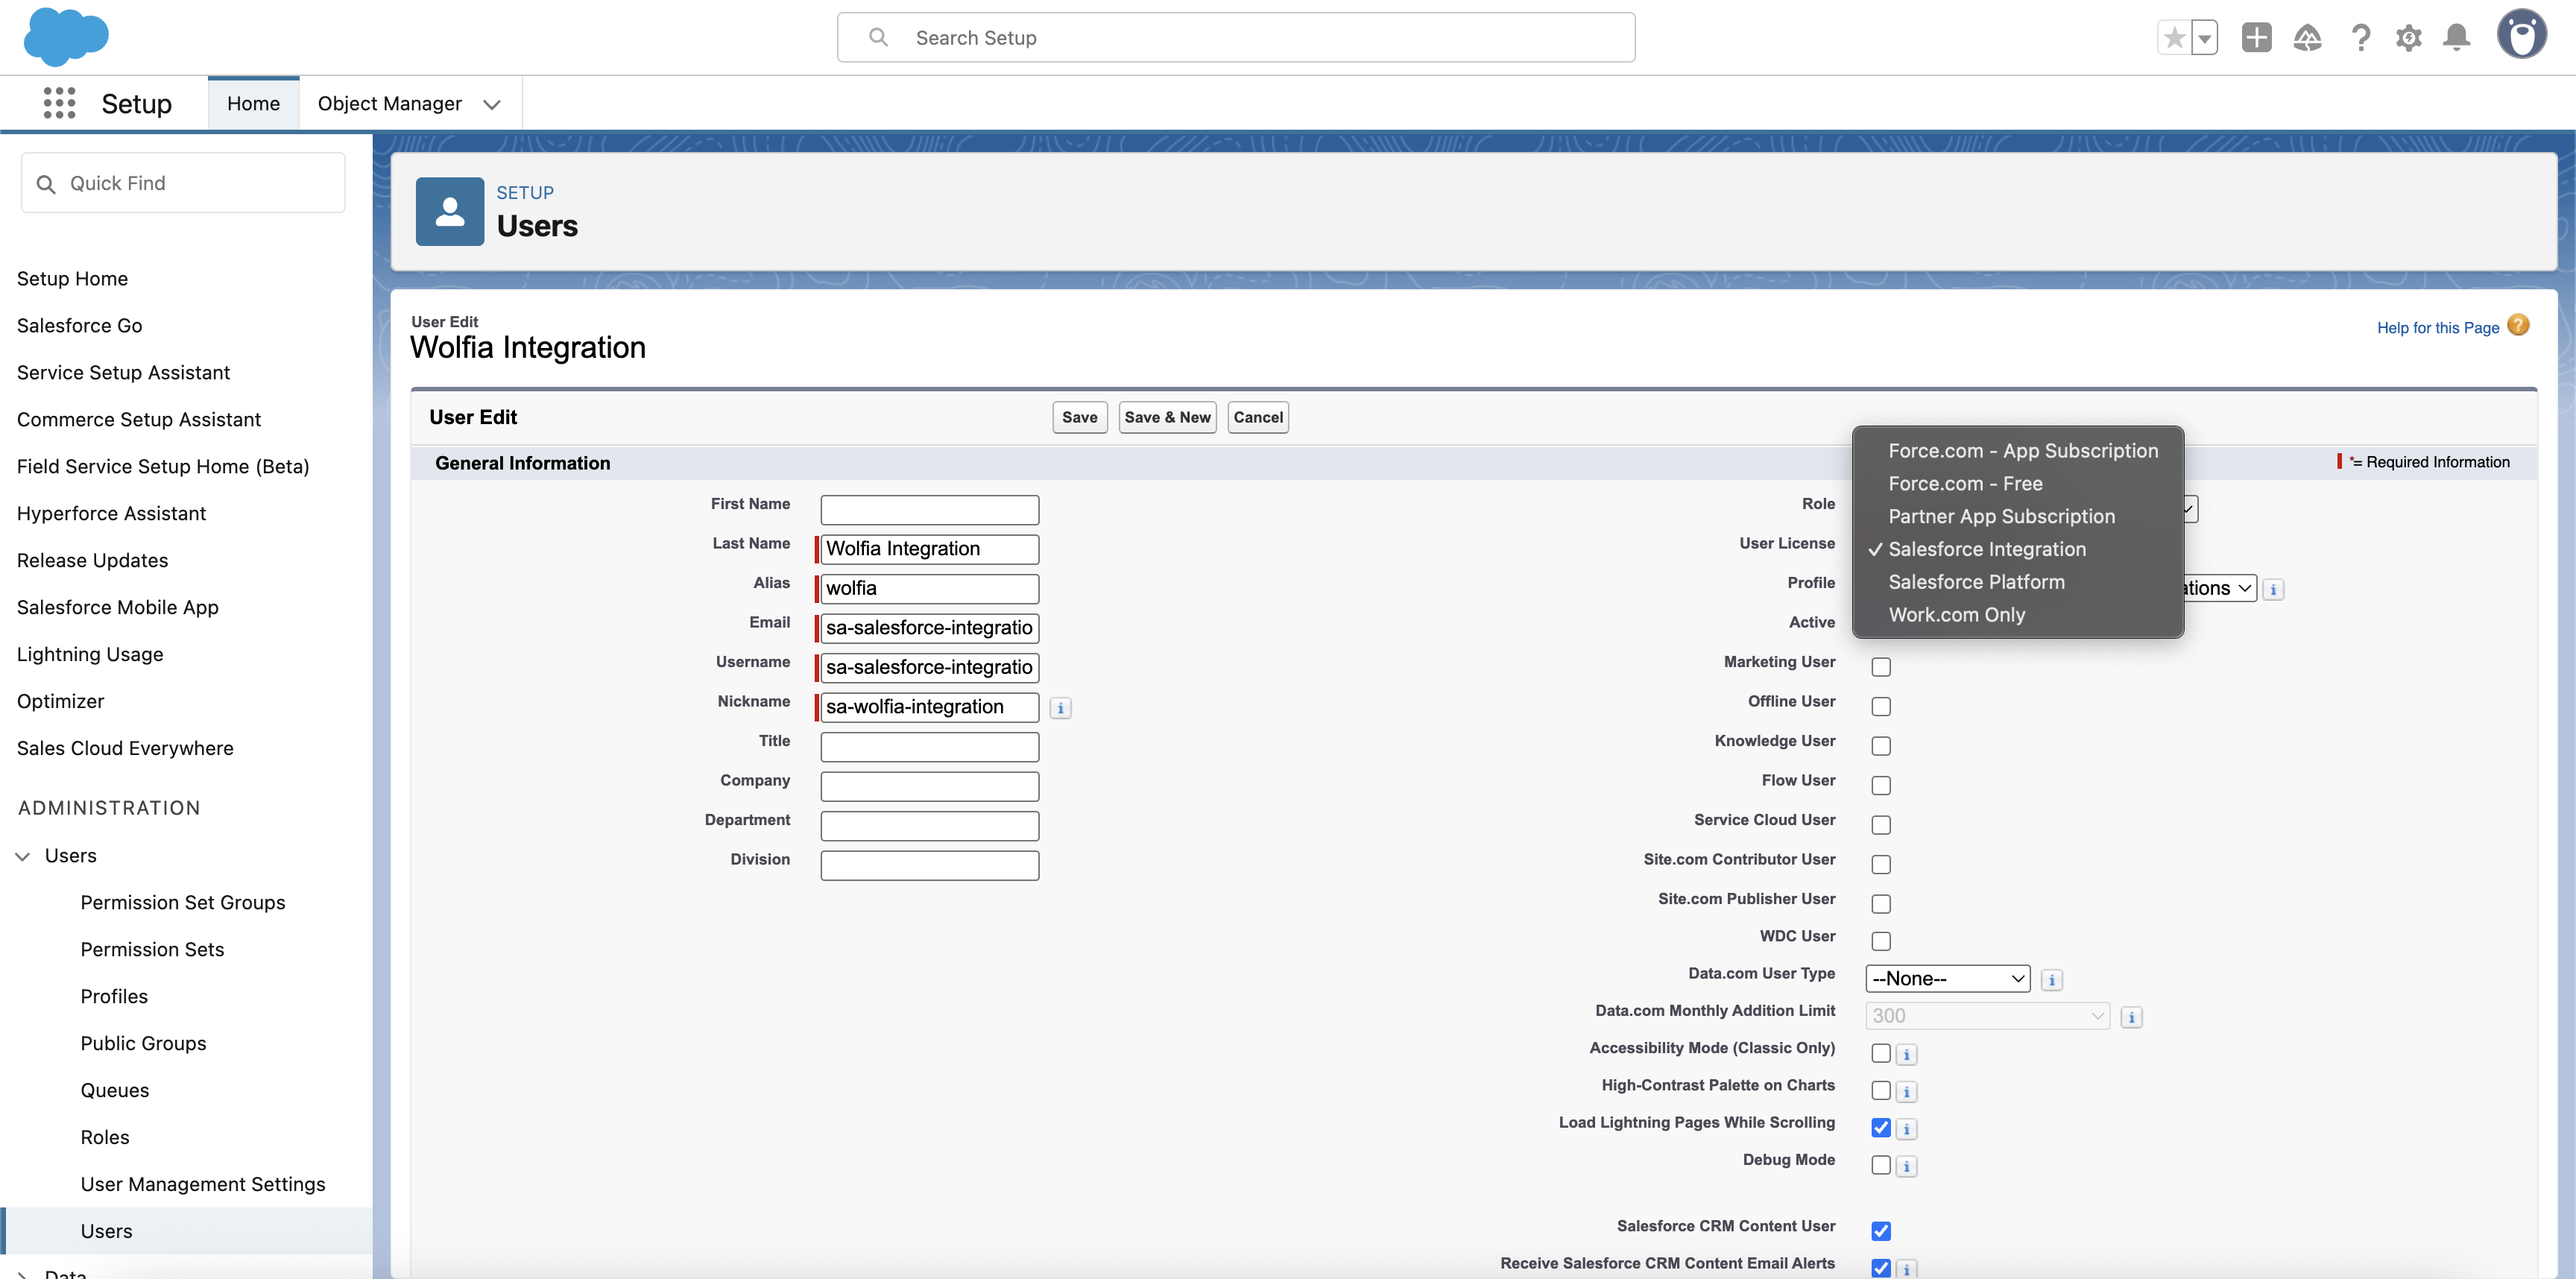Open the Setup gear icon in header
Viewport: 2576px width, 1279px height.
[2409, 37]
